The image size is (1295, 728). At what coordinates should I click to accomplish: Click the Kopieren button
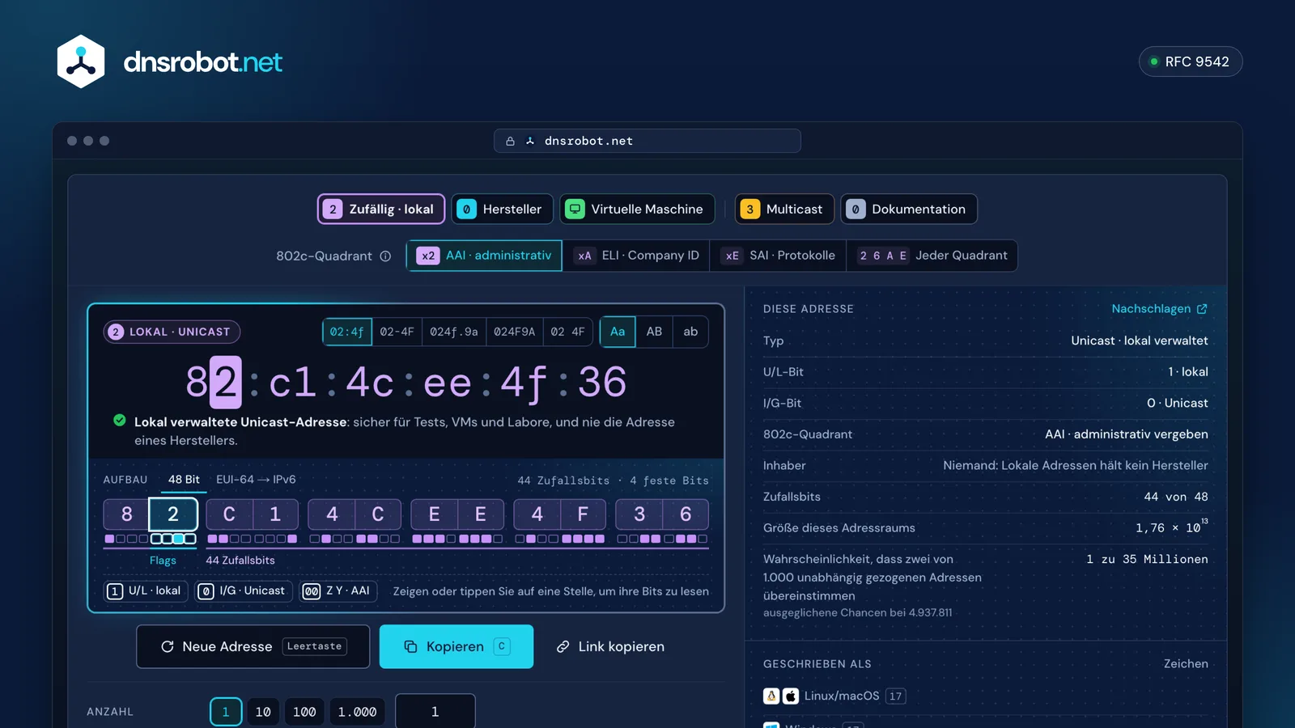pos(456,646)
